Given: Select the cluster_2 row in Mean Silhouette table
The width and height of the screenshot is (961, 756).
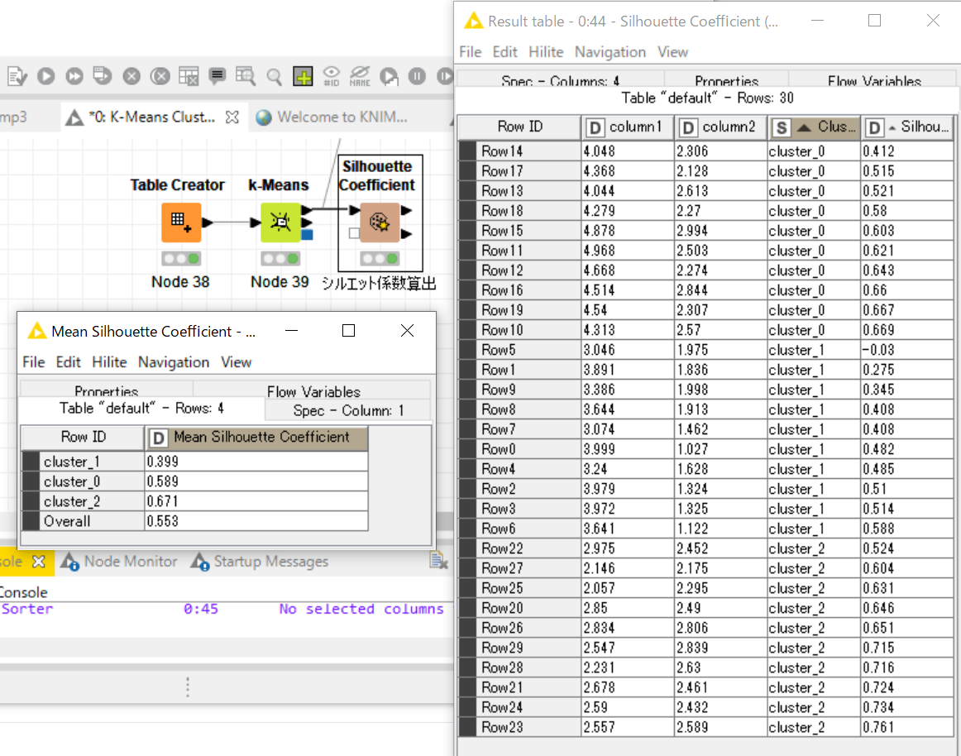Looking at the screenshot, I should click(x=195, y=501).
